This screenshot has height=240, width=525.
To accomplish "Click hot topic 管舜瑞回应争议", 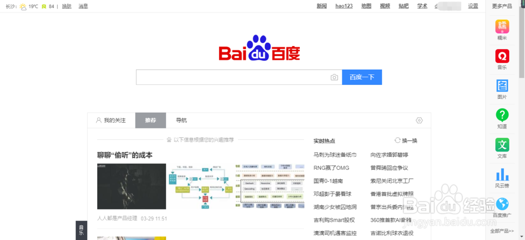I will coord(390,168).
